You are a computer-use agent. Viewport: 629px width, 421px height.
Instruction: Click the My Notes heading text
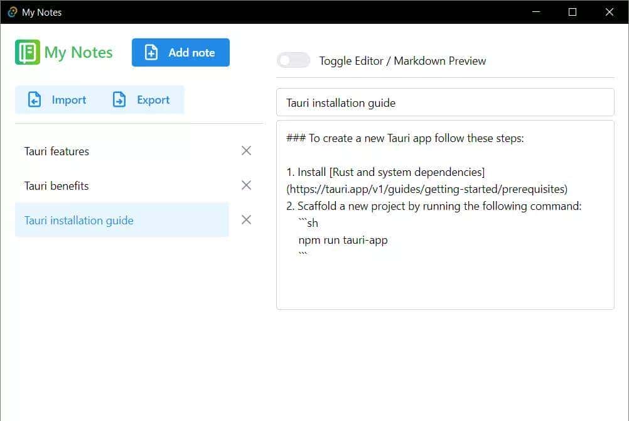coord(78,52)
